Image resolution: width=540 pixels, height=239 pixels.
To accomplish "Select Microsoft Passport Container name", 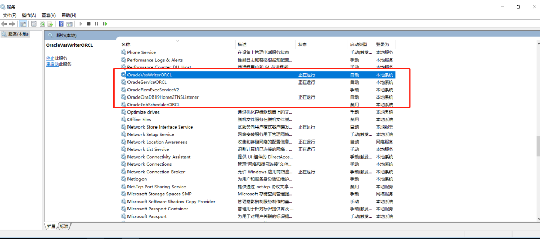I will [x=158, y=209].
